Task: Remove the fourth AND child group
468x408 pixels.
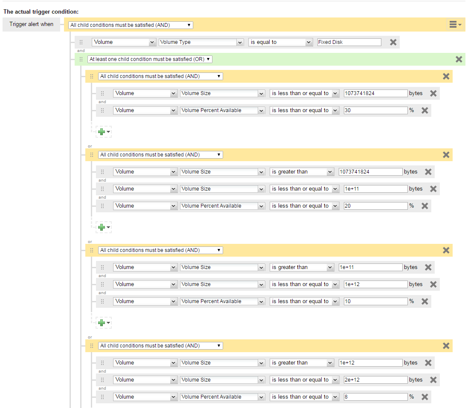Action: pos(446,346)
